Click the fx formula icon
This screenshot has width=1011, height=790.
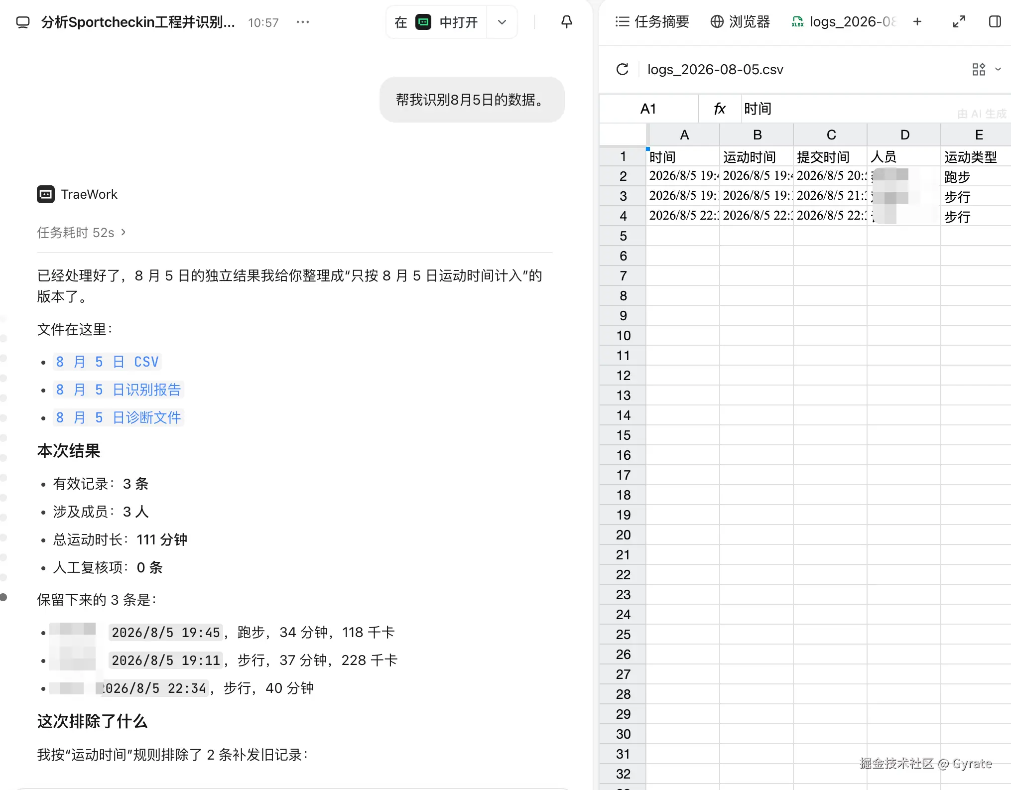720,109
